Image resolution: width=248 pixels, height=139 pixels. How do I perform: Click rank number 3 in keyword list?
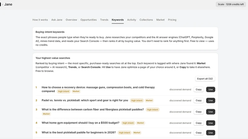pos(36,109)
